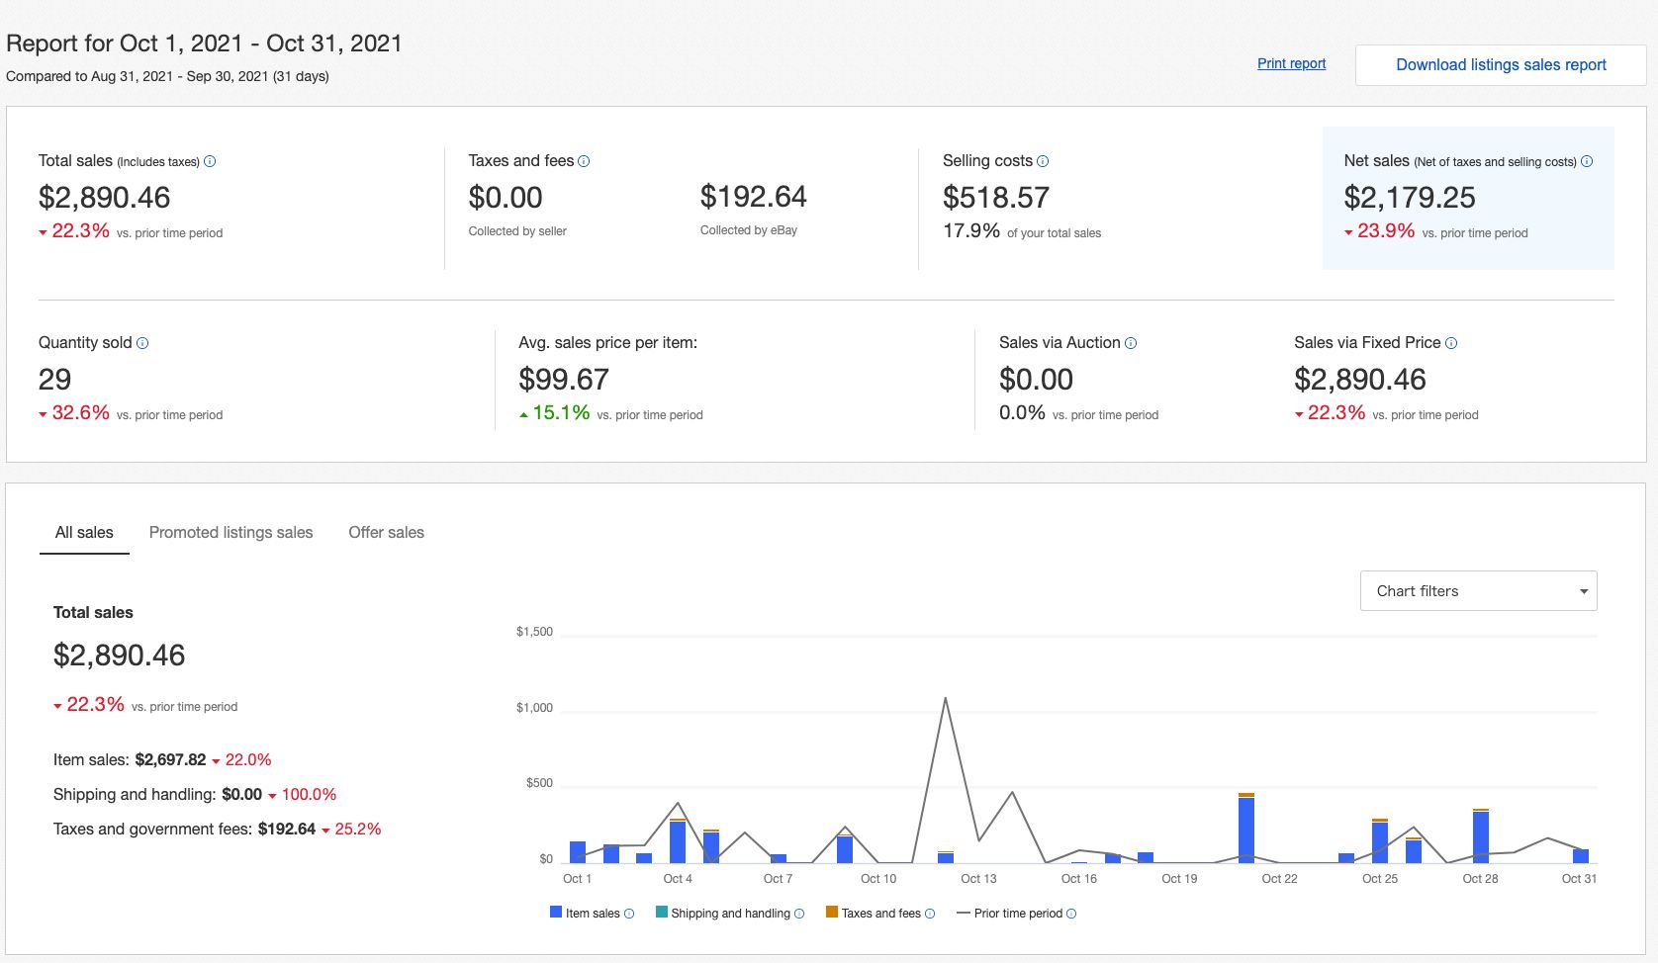Click teal Shipping and handling legend swatch
The height and width of the screenshot is (963, 1658).
[x=662, y=912]
